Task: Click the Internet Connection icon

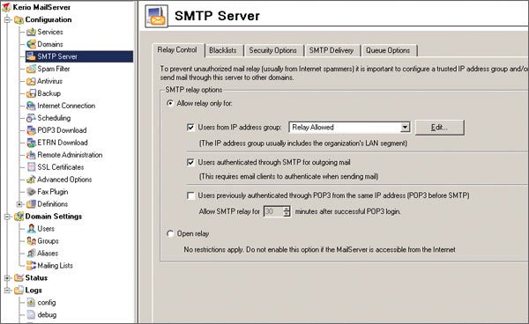Action: coord(31,106)
